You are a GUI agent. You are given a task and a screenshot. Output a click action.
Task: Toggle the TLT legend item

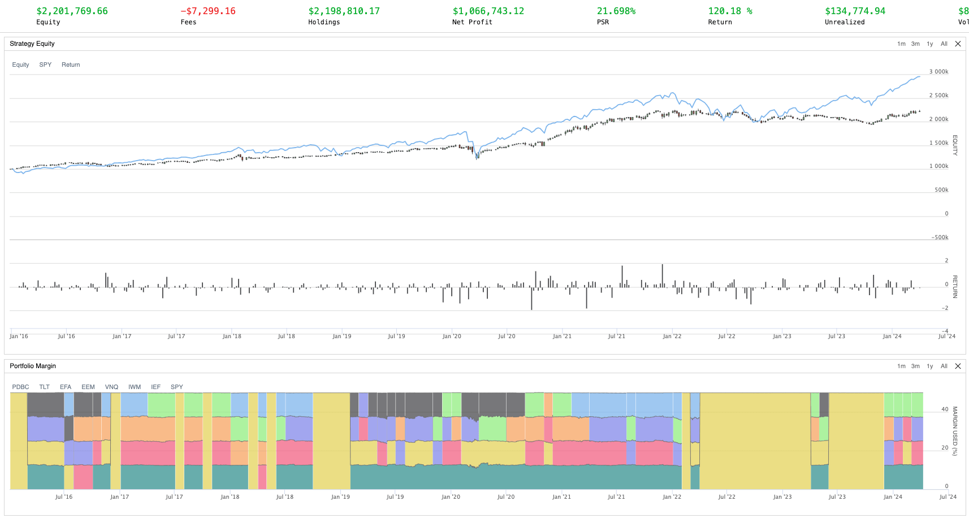44,387
